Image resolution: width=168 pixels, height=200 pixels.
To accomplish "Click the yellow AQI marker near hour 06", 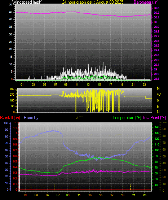I will coord(54,187).
